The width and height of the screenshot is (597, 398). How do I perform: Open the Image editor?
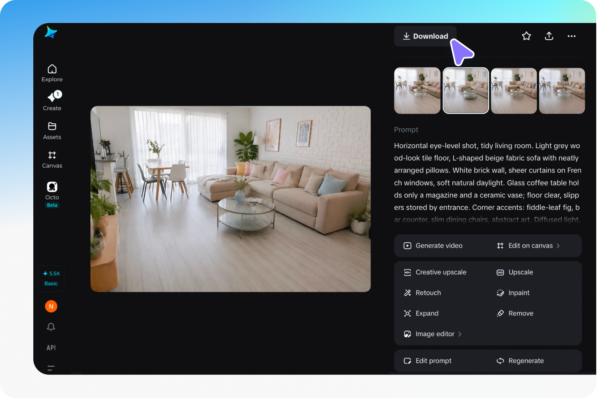(432, 334)
